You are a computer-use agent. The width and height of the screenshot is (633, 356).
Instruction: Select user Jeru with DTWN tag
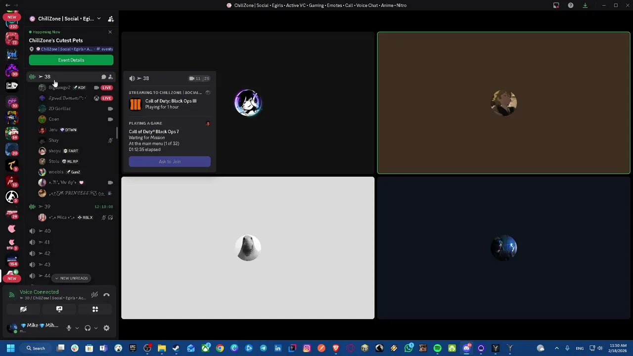tap(76, 130)
